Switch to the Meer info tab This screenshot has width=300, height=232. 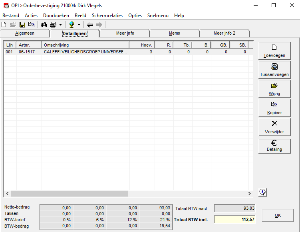pos(125,33)
